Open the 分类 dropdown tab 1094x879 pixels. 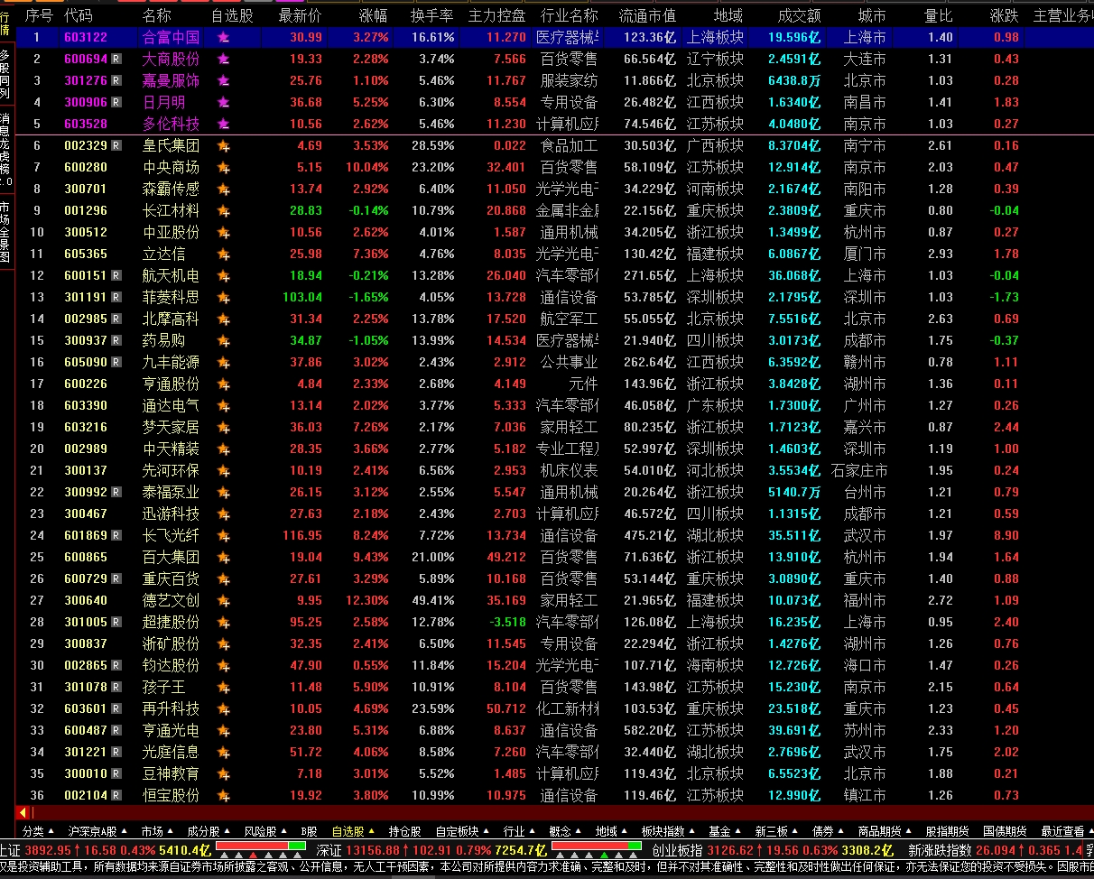pyautogui.click(x=38, y=831)
